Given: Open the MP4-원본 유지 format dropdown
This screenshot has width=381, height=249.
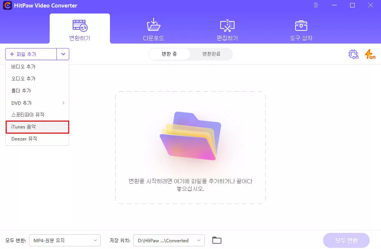Looking at the screenshot, I should click(65, 240).
